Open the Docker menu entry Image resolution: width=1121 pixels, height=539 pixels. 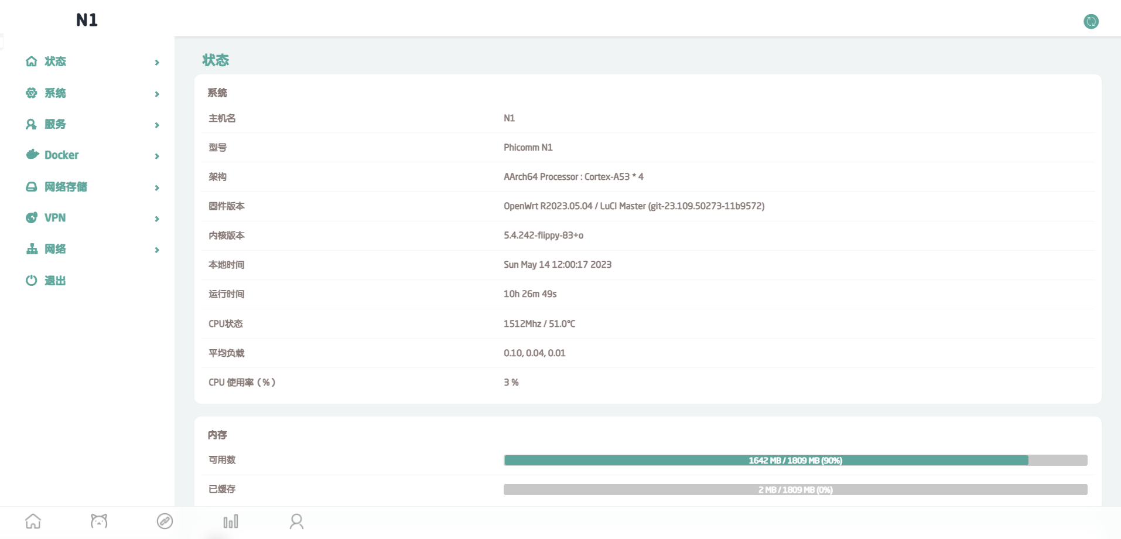[61, 155]
